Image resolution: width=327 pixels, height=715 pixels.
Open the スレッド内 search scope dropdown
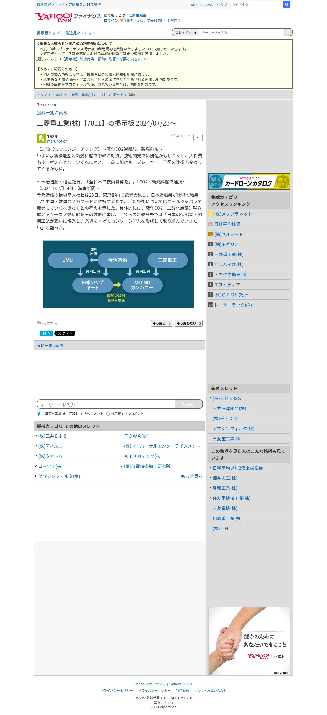point(186,32)
